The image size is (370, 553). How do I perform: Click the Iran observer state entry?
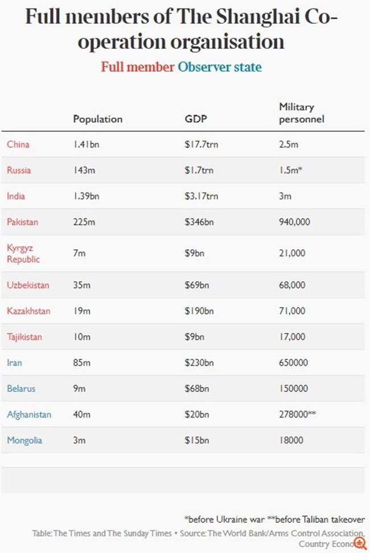[x=15, y=362]
